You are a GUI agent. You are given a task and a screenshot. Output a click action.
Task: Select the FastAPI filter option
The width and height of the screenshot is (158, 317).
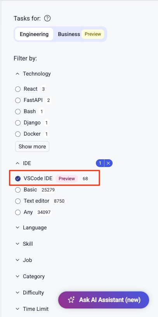18,100
